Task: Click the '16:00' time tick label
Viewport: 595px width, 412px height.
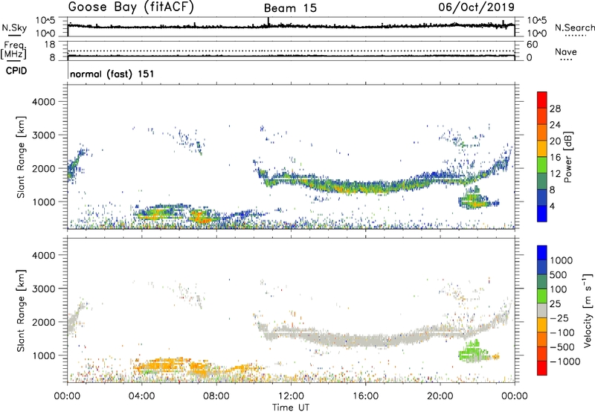Action: tap(365, 396)
